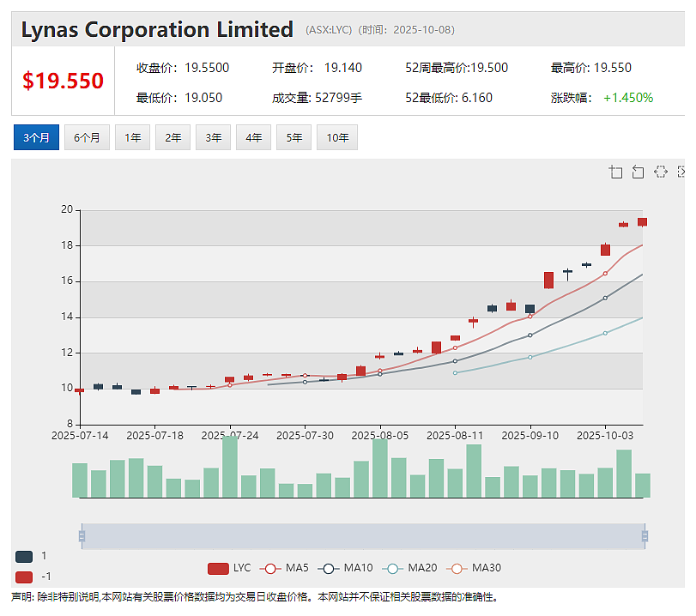The image size is (696, 616).
Task: Toggle the red '-1' category swatch
Action: pos(24,577)
